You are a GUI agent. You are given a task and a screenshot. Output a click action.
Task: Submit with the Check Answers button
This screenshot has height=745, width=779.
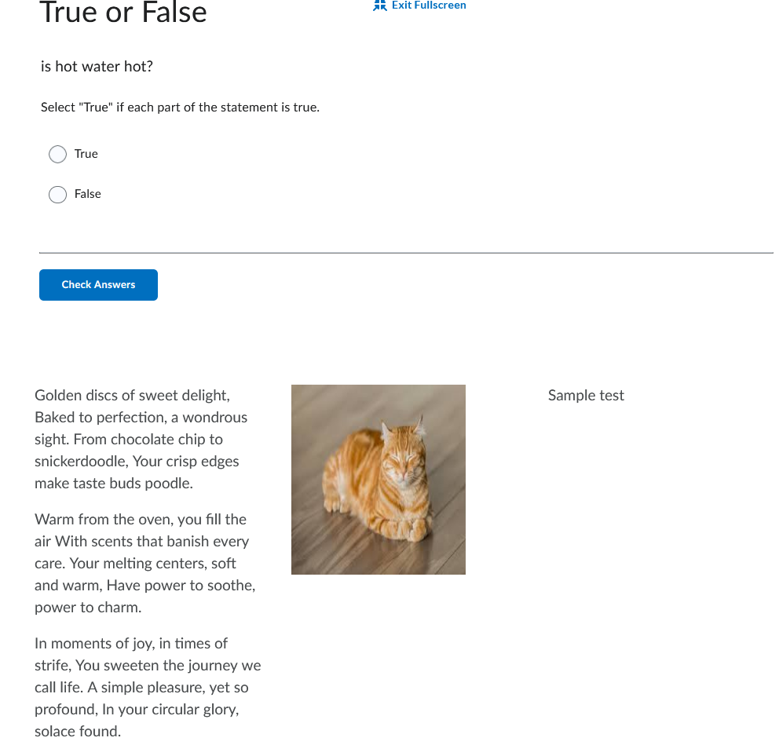(98, 285)
